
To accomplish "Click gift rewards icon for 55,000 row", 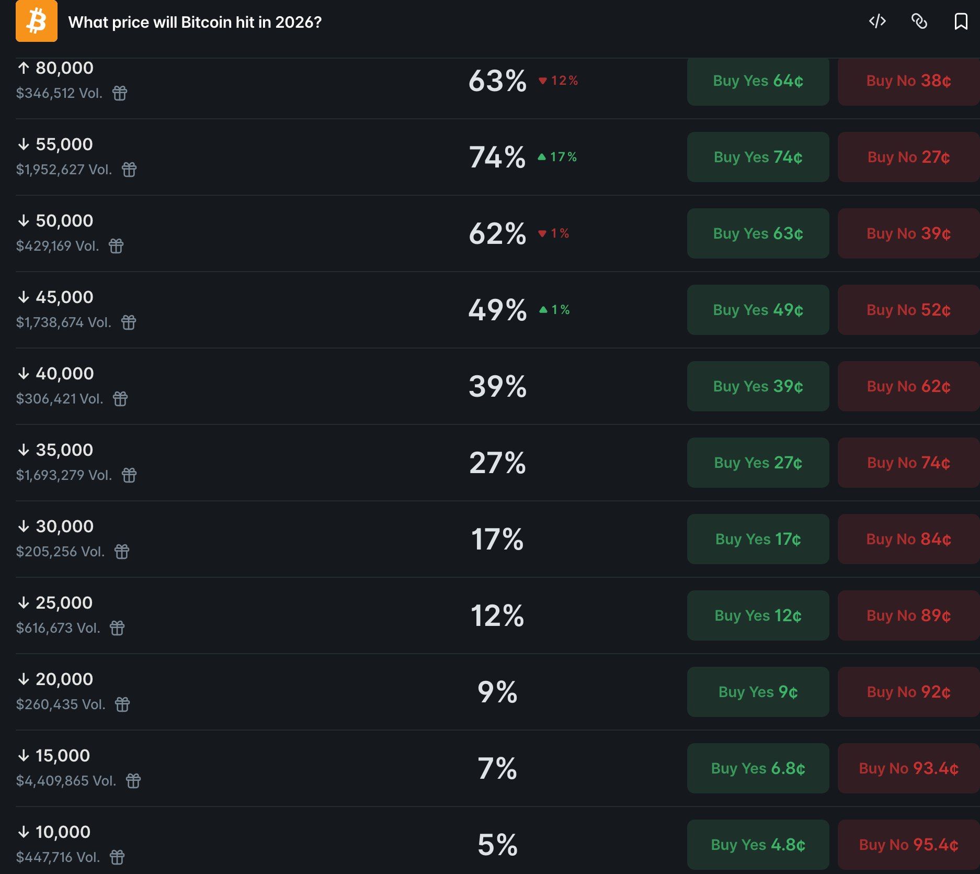I will (129, 170).
